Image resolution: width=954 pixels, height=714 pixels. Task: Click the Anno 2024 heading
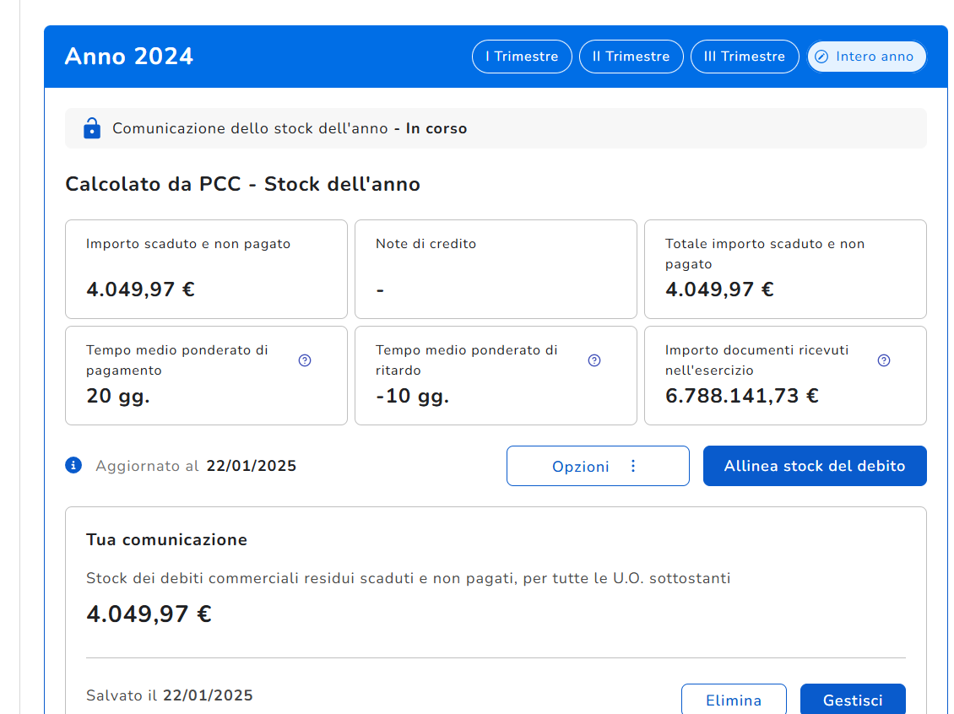[129, 57]
